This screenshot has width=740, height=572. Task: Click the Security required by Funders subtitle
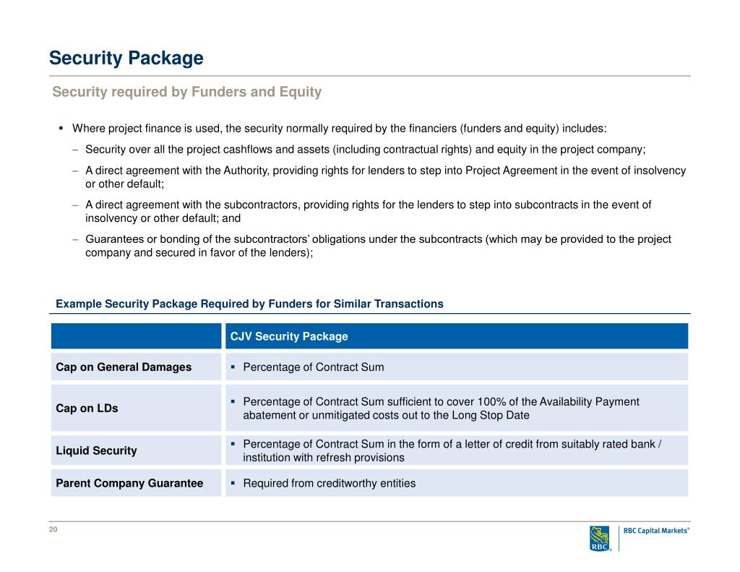pos(187,92)
